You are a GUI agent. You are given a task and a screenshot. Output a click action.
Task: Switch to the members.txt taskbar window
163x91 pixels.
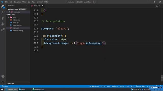[x=38, y=89]
